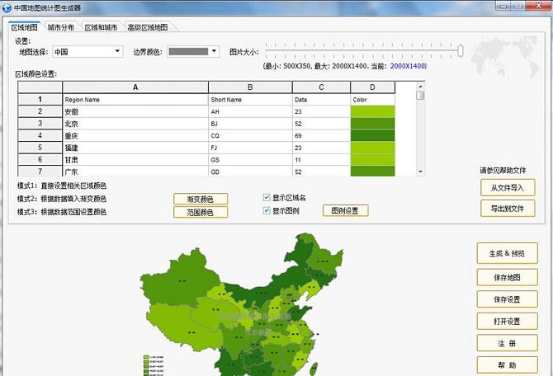The width and height of the screenshot is (553, 376).
Task: Open the 地图选择 dropdown showing 中国
Action: pos(87,52)
